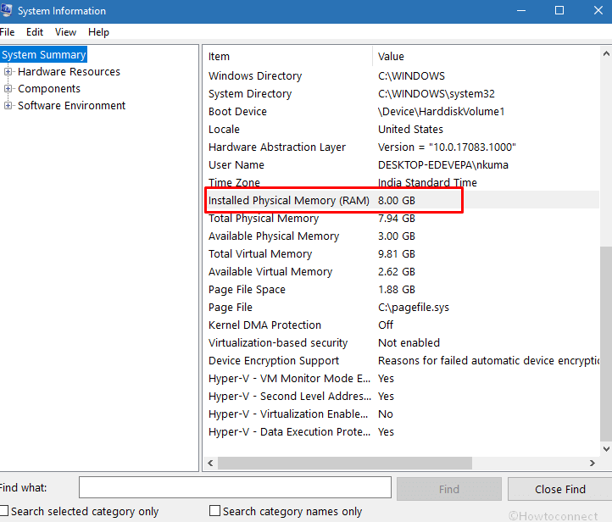Screen dimensions: 612x522
Task: Open the View menu
Action: [65, 32]
